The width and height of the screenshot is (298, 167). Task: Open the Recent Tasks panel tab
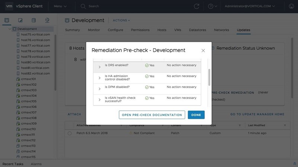coord(13,164)
